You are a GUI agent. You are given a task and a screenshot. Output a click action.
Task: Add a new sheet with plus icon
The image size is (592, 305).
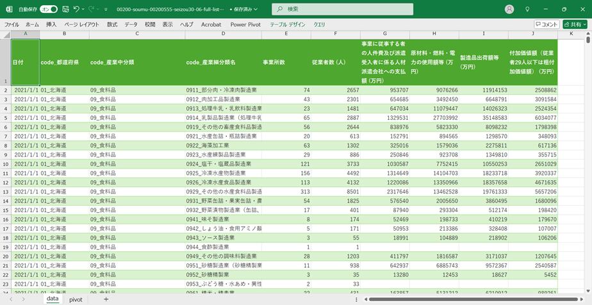click(x=106, y=299)
